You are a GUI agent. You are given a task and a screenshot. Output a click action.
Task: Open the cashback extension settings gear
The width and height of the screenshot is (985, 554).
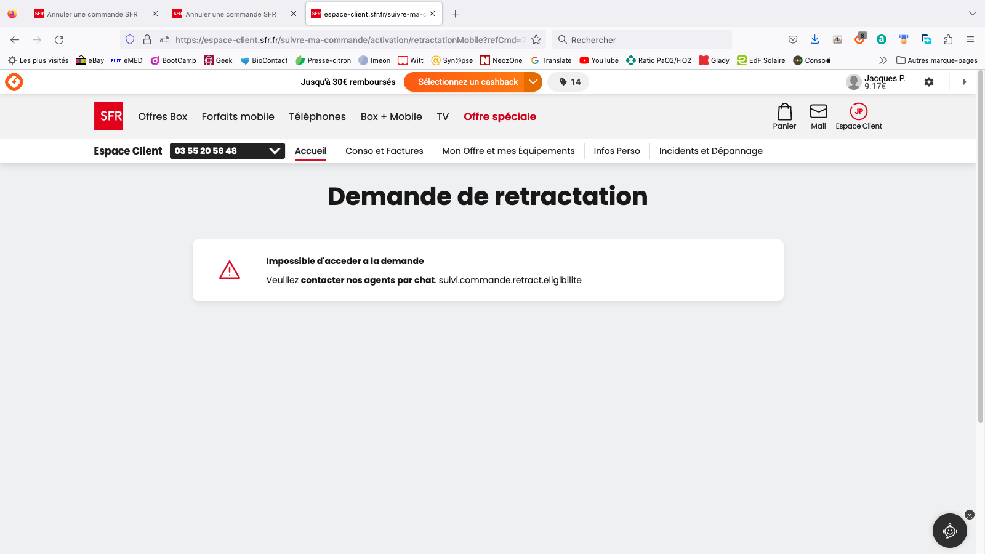[x=930, y=81]
